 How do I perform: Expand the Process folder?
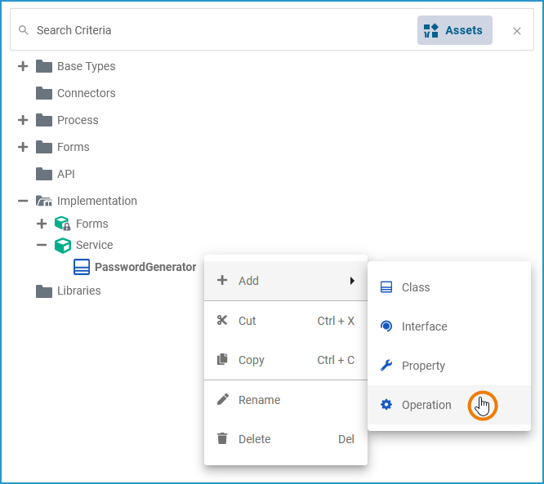[23, 120]
